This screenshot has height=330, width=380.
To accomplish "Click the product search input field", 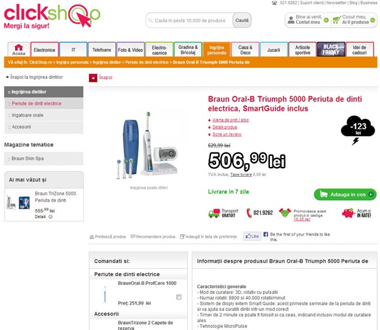I will 189,20.
